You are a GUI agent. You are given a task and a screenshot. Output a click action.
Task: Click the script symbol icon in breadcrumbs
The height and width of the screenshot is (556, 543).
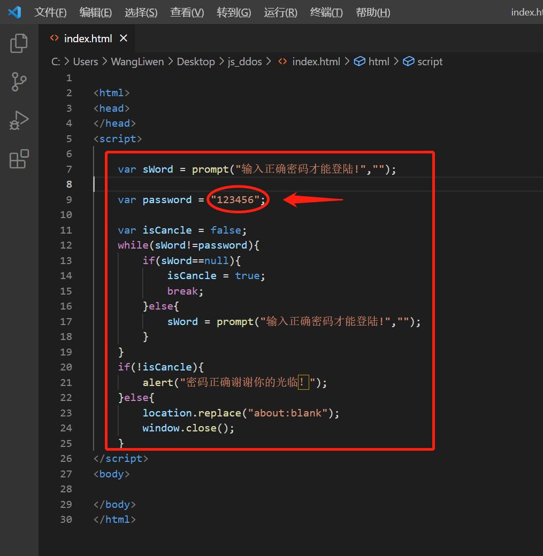(x=409, y=61)
